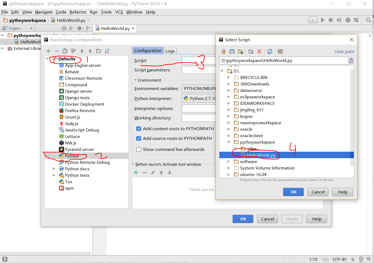Expand the software folder in Select Script
This screenshot has width=374, height=263.
click(229, 162)
